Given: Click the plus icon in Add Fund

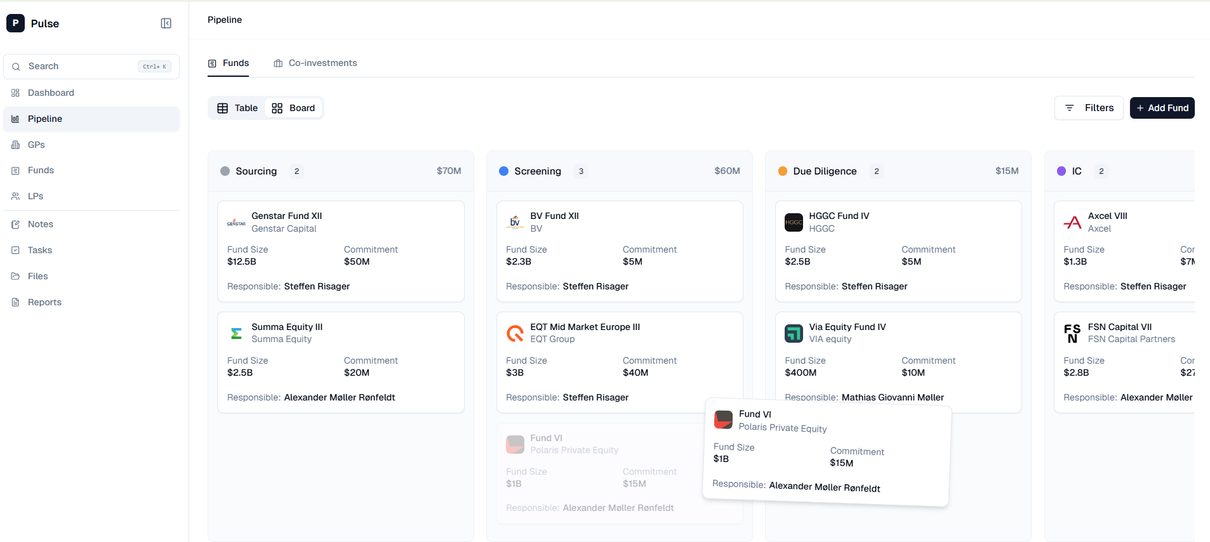Looking at the screenshot, I should pos(1140,108).
